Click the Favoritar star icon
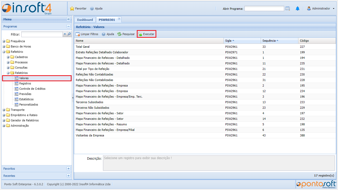Image resolution: width=338 pixels, height=190 pixels. [72, 8]
